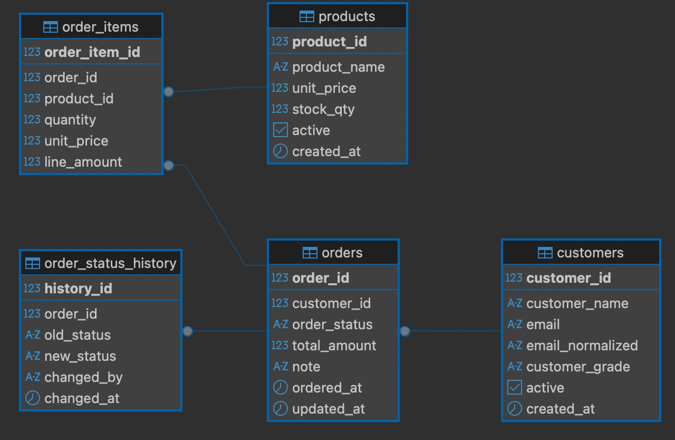Click the relation endpoint dot beside line_amount
This screenshot has width=675, height=440.
pos(169,166)
